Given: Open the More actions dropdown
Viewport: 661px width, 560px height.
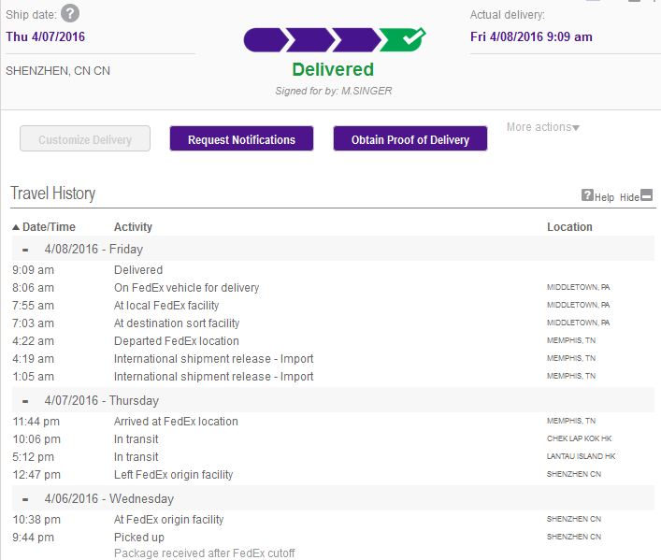Looking at the screenshot, I should pos(542,127).
